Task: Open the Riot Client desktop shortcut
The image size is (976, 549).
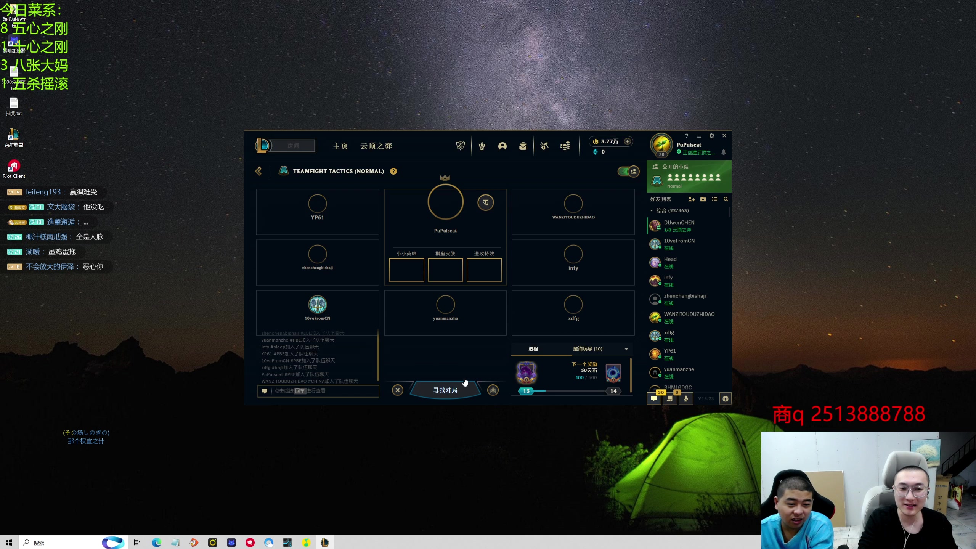Action: coord(14,169)
